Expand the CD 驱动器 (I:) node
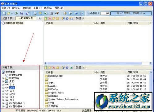Screen dimensions: 154x112 (3, 103)
